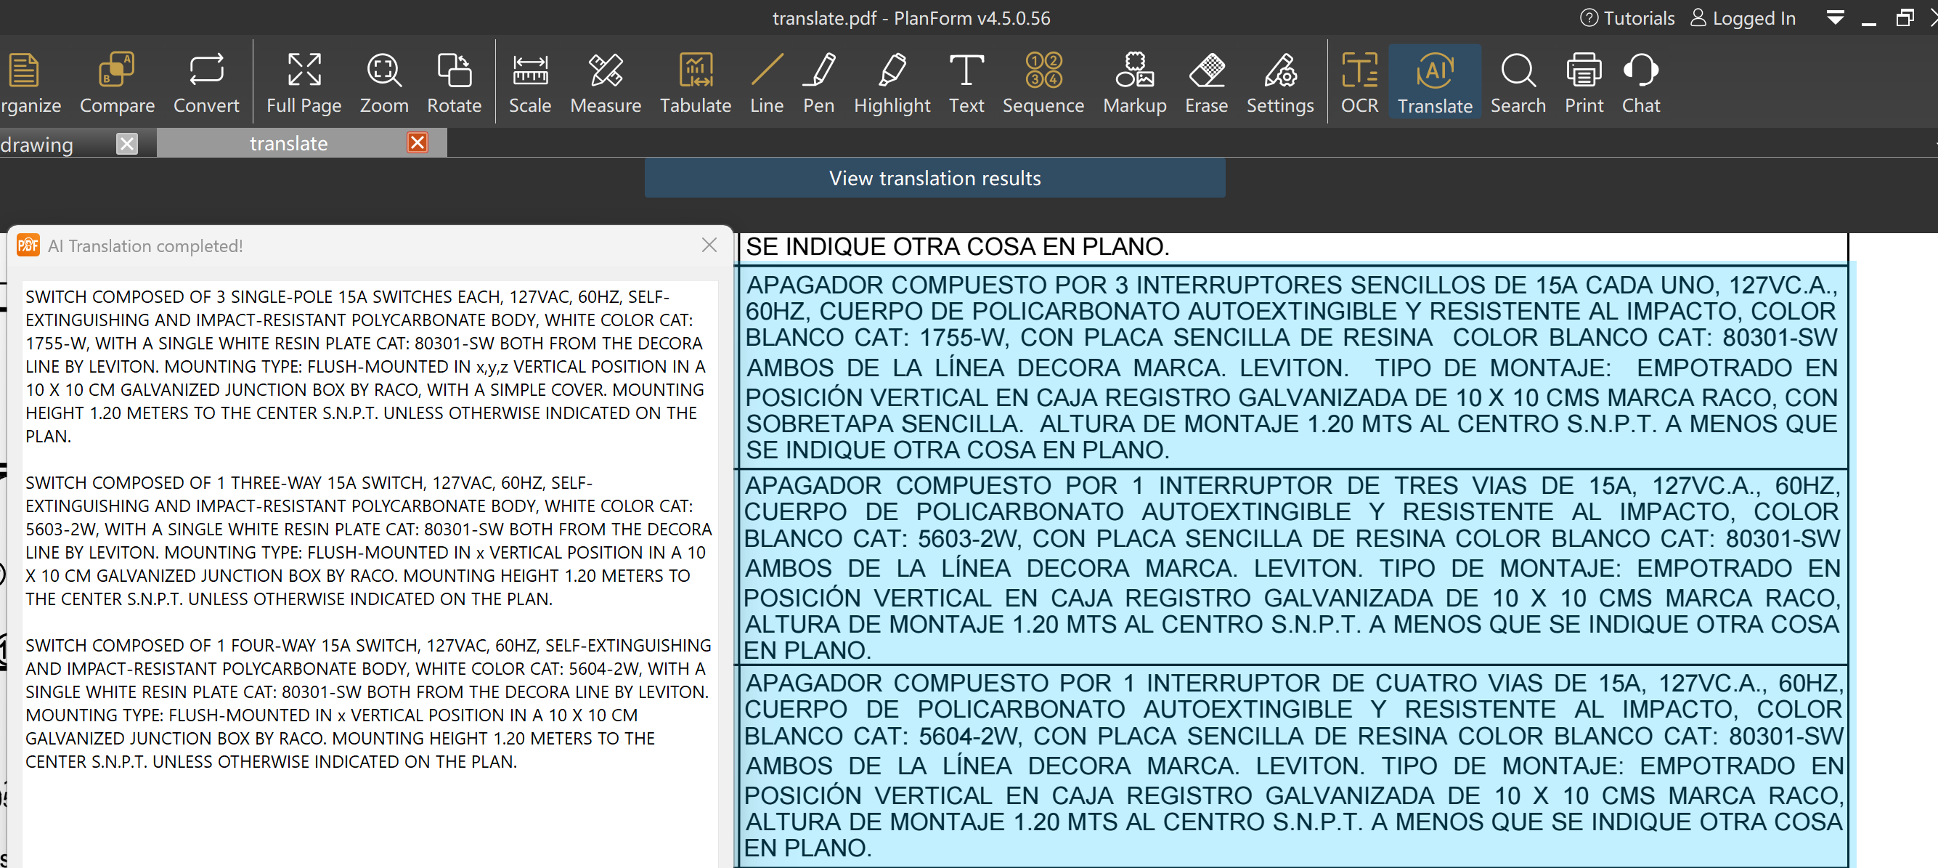Select the Scale tool

[529, 82]
